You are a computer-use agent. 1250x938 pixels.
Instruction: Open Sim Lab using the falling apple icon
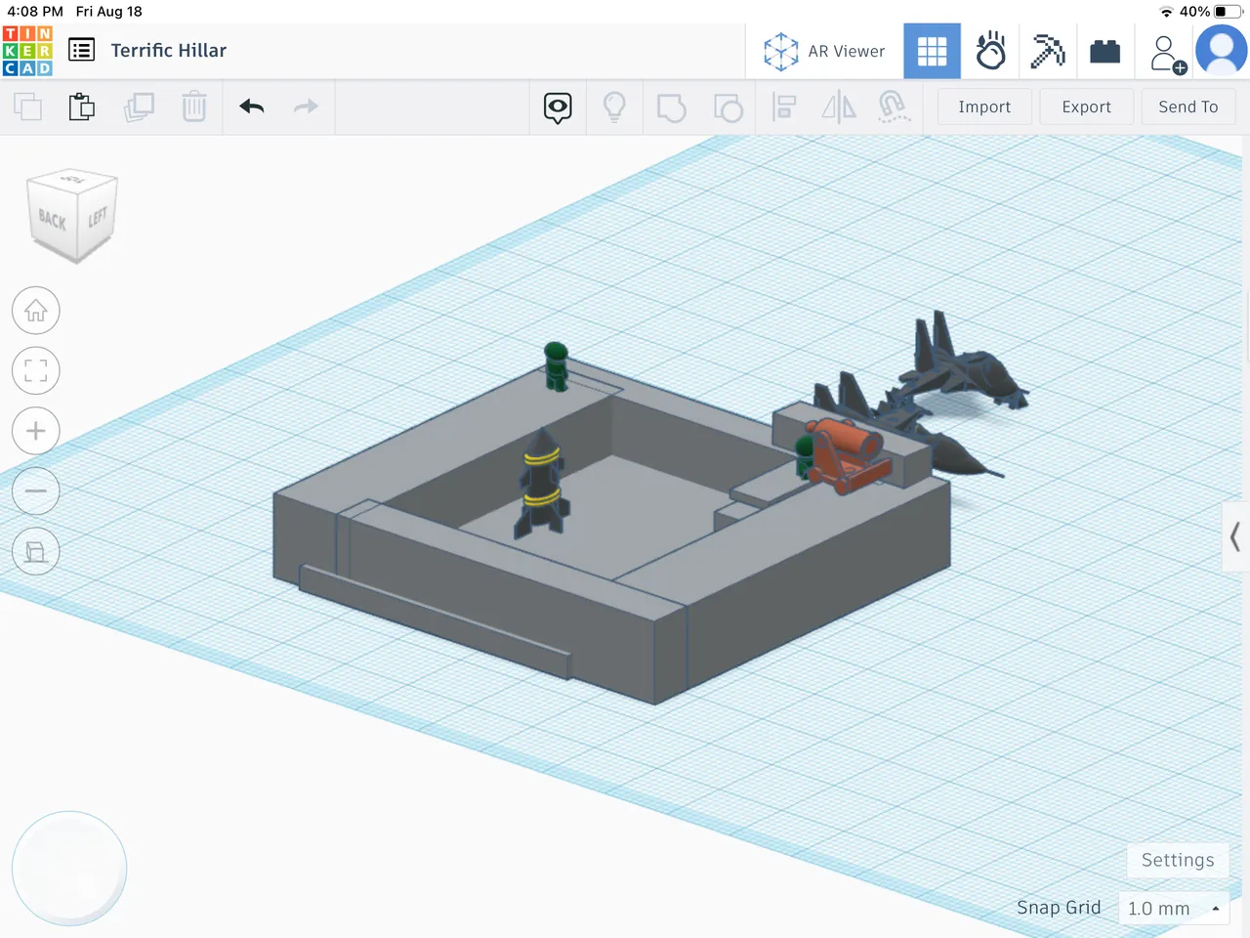coord(991,51)
